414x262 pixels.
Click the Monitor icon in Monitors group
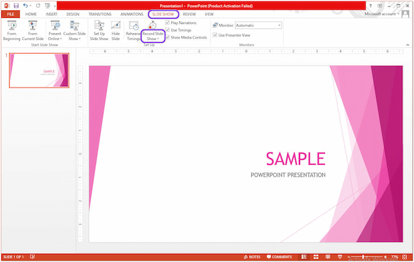(x=215, y=26)
